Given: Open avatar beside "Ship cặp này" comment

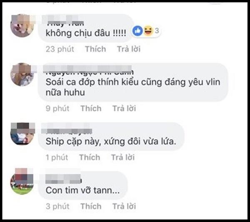Looking at the screenshot, I should [x=22, y=134].
